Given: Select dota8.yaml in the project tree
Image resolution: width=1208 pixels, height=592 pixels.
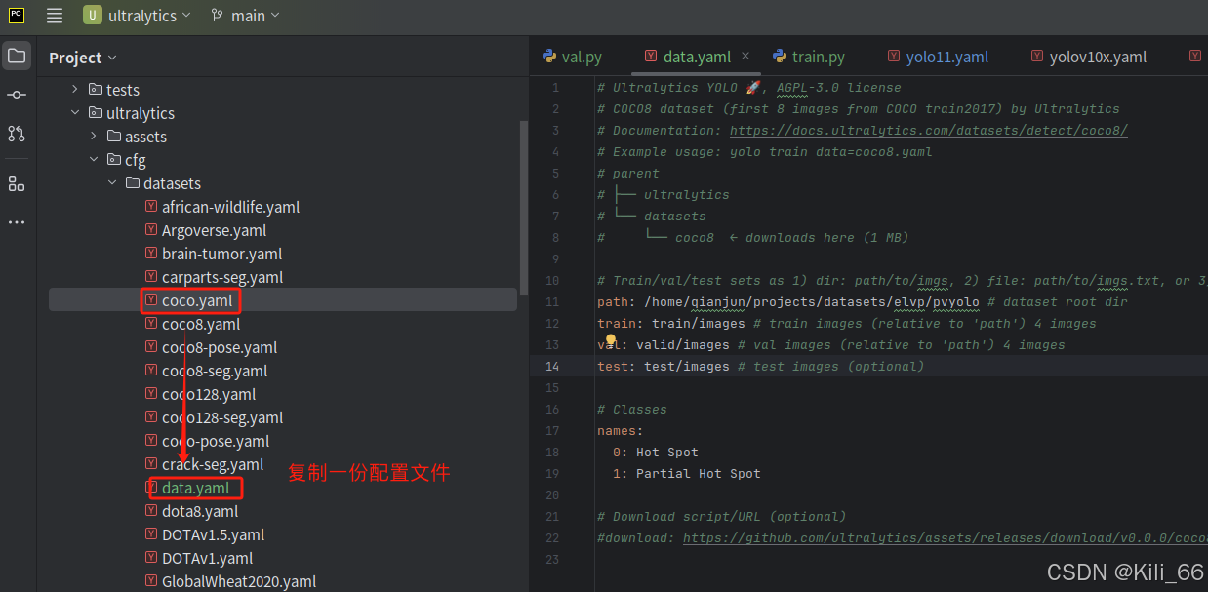Looking at the screenshot, I should tap(200, 511).
